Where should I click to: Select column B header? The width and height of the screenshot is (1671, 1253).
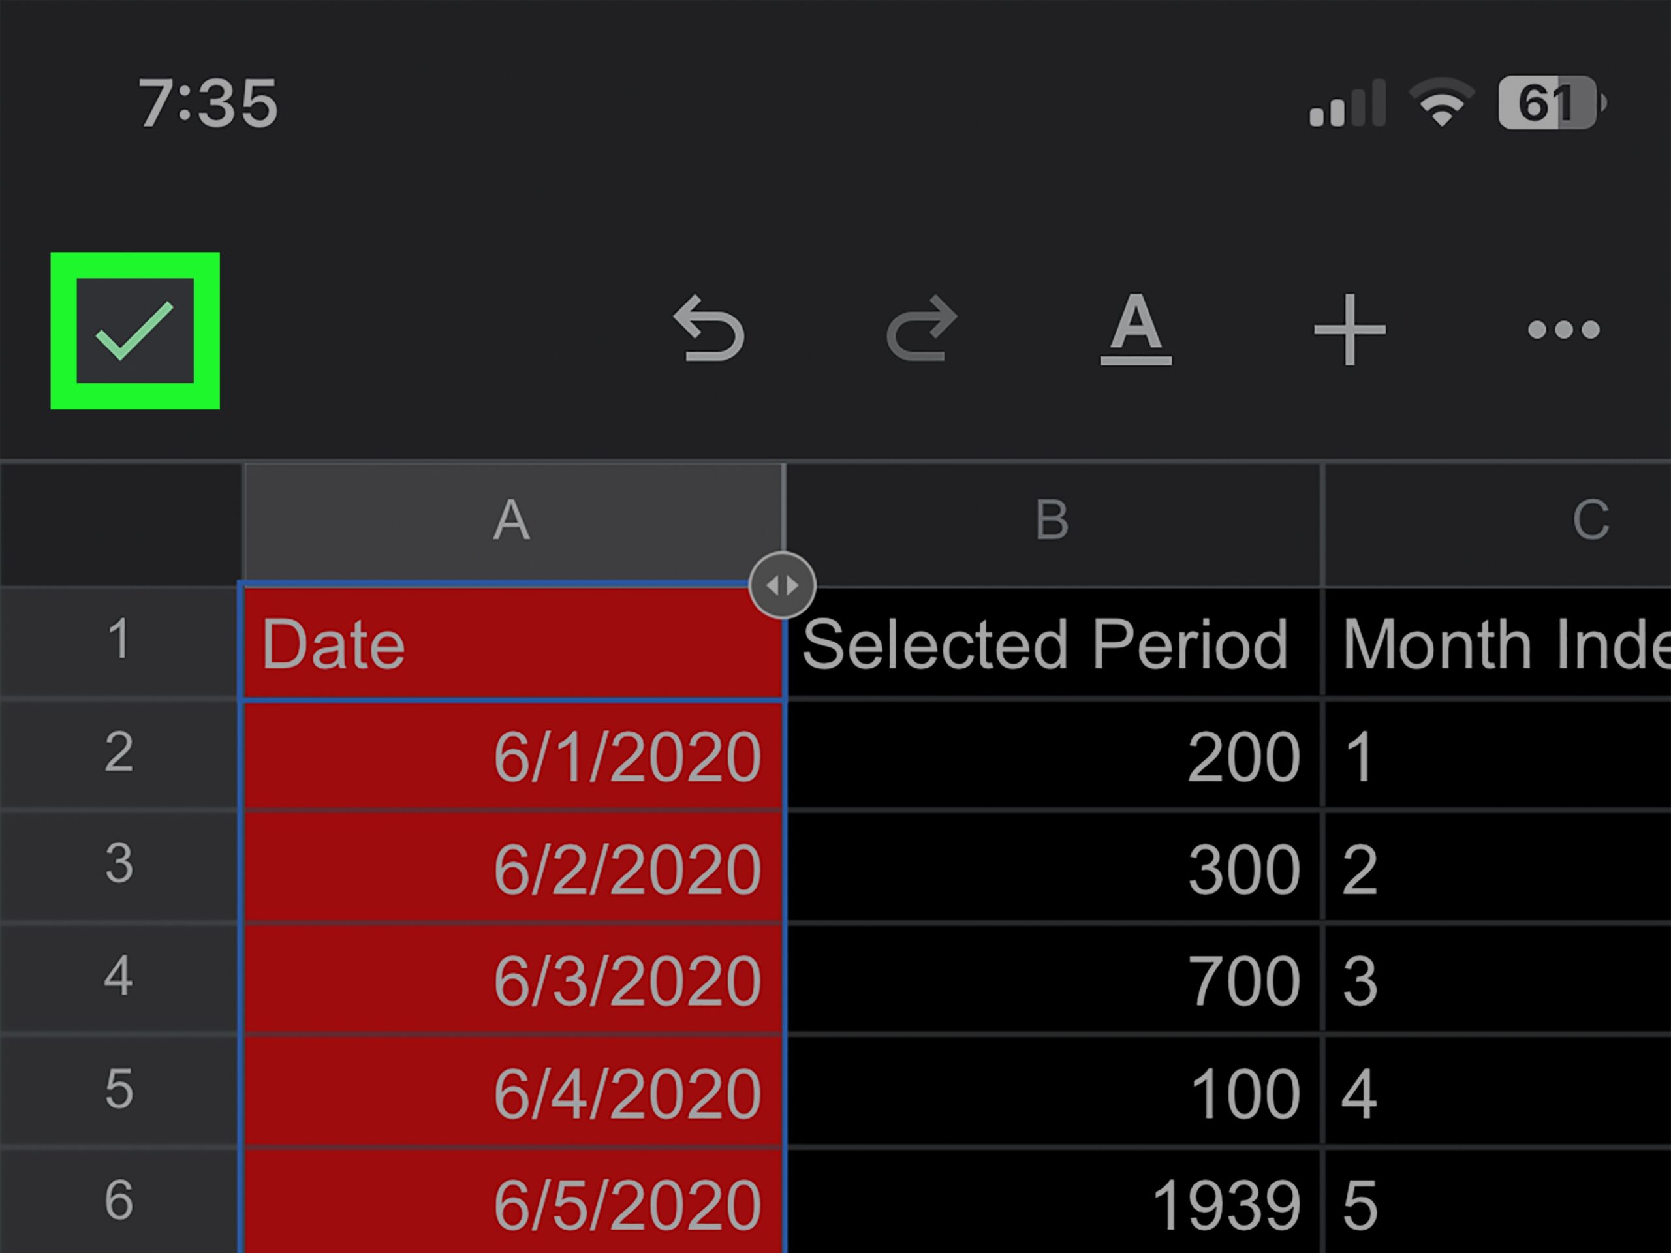click(1052, 521)
